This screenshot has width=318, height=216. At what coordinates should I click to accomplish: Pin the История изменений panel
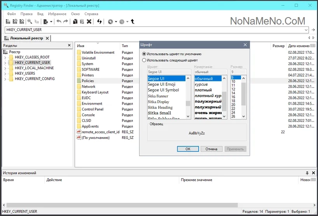click(307, 173)
